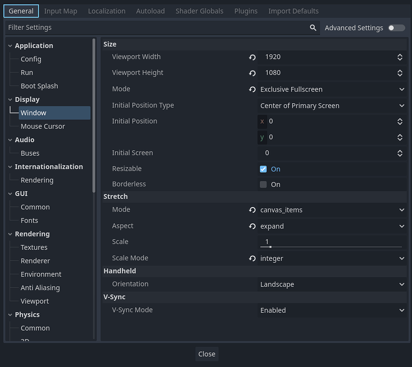Reset Viewport Height using its revert arrow icon
Viewport: 412px width, 367px height.
coord(252,73)
